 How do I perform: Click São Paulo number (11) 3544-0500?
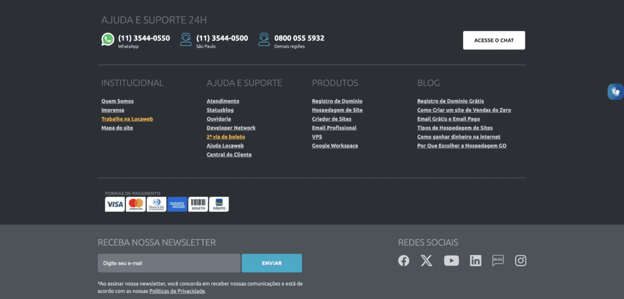[222, 38]
